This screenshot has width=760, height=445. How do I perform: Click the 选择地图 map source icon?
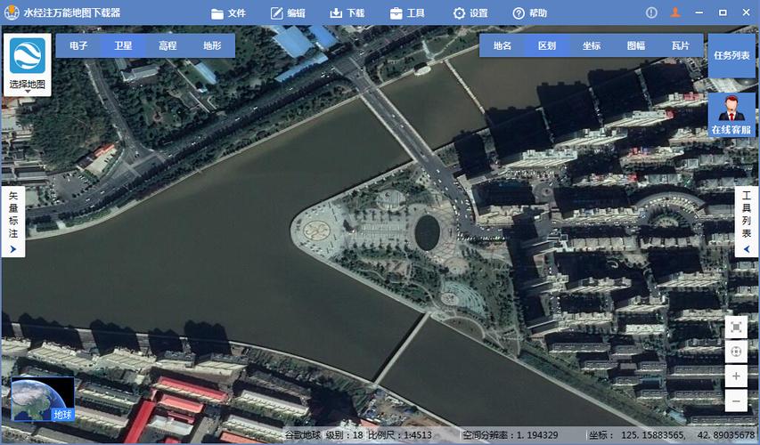tap(27, 64)
